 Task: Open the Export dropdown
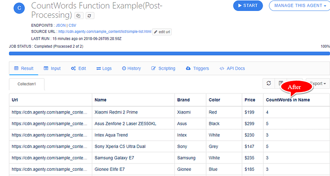pyautogui.click(x=318, y=83)
